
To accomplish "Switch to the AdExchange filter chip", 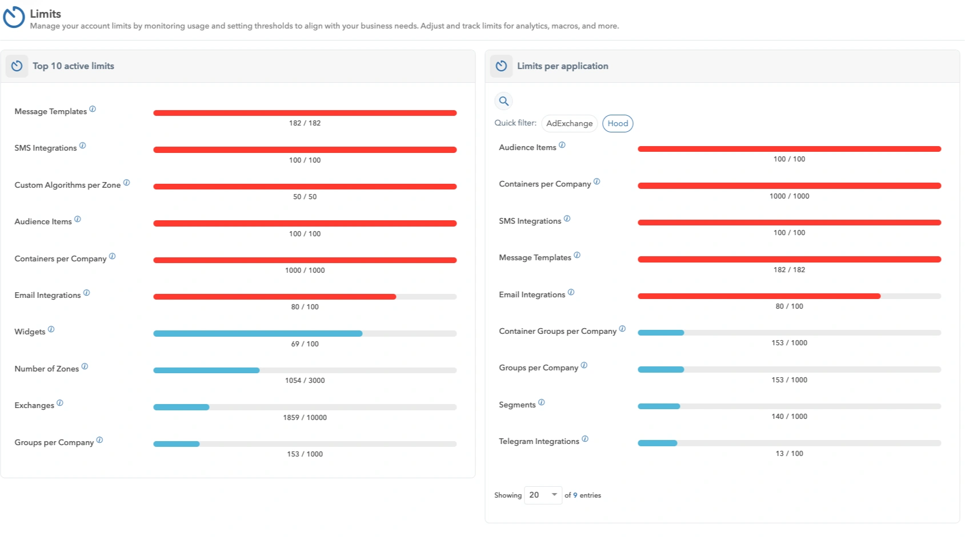I will pyautogui.click(x=569, y=123).
